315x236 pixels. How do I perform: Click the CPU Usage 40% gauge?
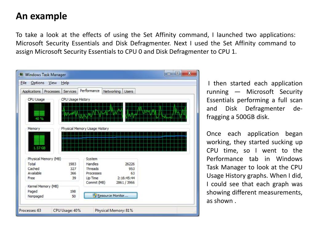(x=39, y=112)
